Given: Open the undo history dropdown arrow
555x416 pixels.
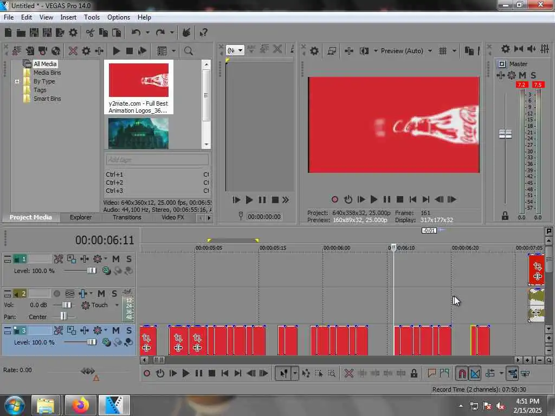Looking at the screenshot, I should (147, 33).
